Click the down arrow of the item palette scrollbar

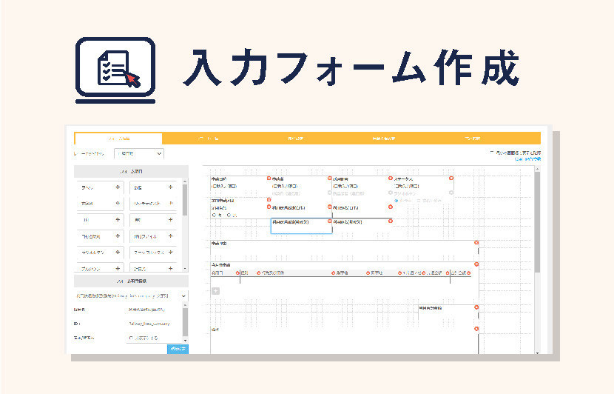point(185,269)
